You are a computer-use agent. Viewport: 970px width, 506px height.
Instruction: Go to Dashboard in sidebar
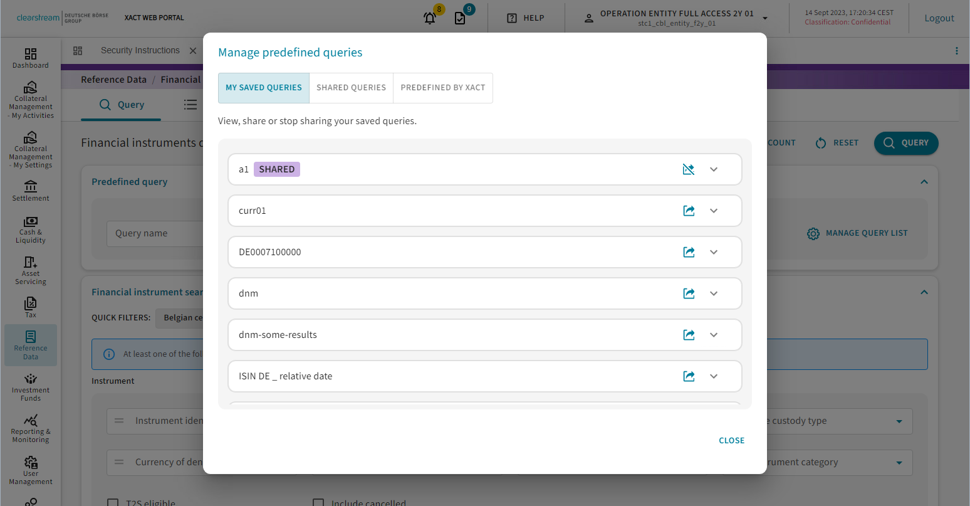[x=31, y=58]
